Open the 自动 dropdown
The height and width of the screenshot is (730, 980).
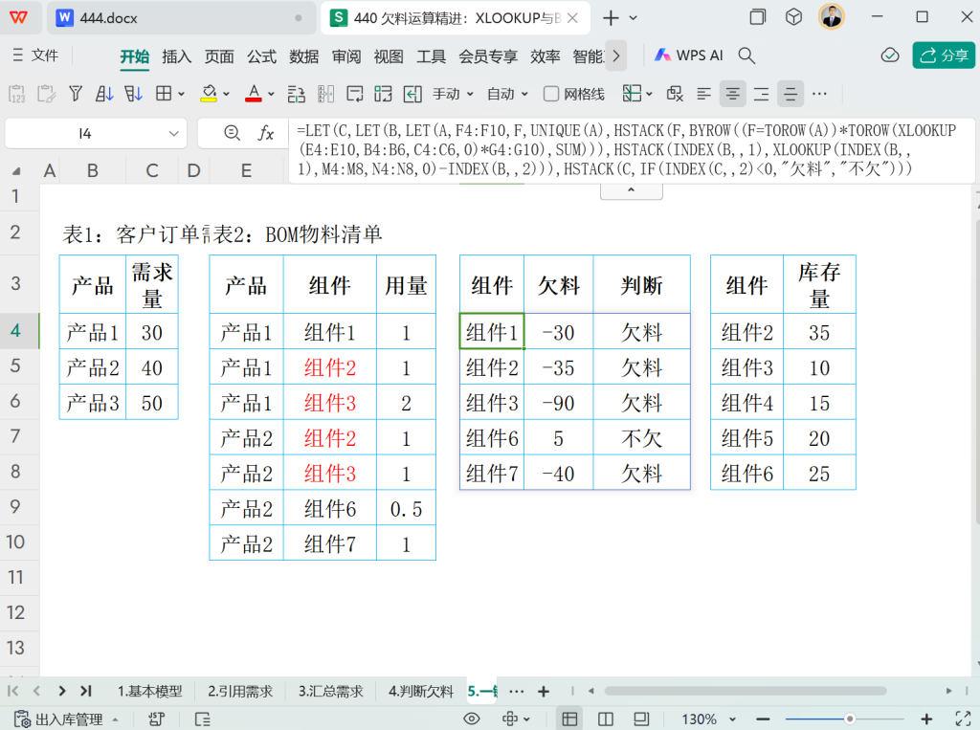(x=507, y=94)
